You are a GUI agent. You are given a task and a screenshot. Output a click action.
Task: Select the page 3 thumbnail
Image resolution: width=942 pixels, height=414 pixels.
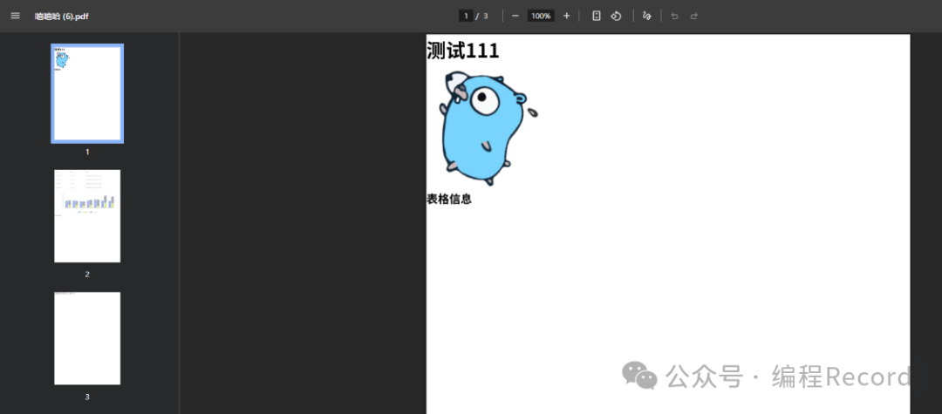(87, 338)
